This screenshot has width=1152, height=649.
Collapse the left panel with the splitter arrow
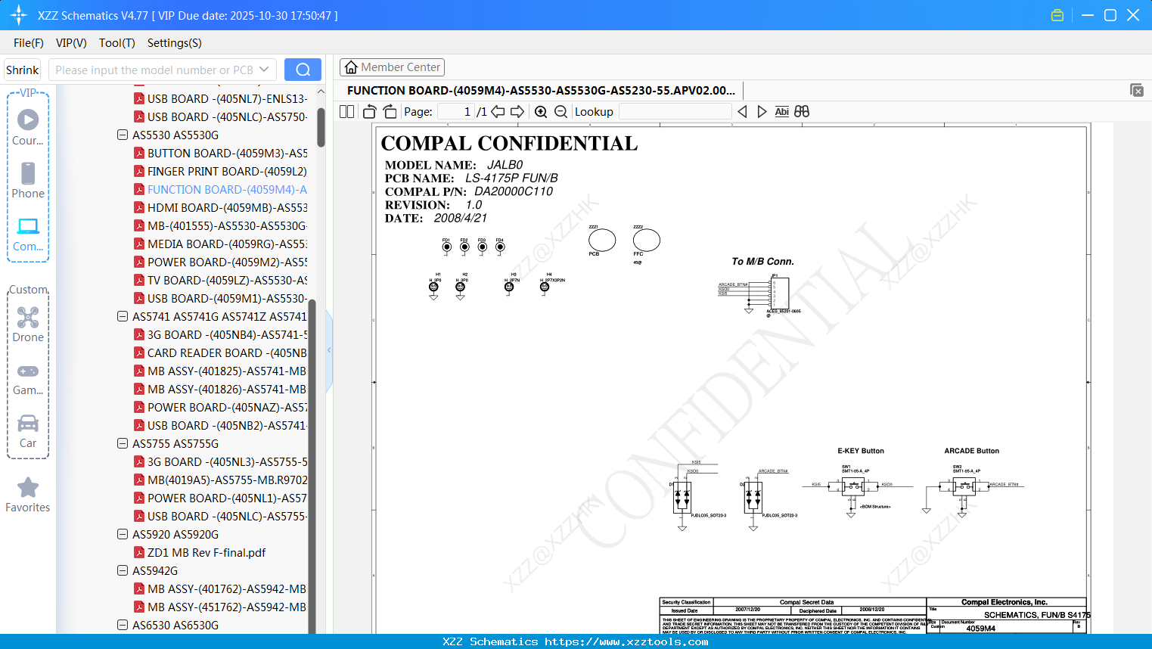[329, 350]
